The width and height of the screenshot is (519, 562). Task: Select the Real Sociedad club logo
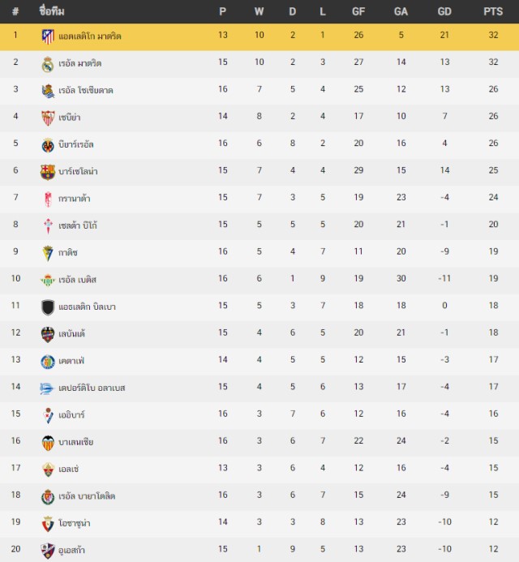(48, 91)
